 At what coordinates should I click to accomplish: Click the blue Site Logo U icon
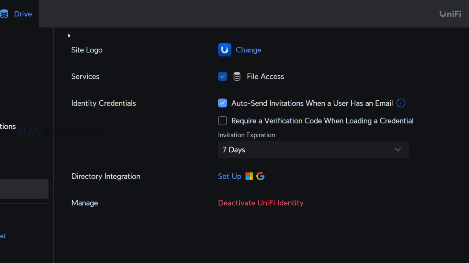coord(225,50)
